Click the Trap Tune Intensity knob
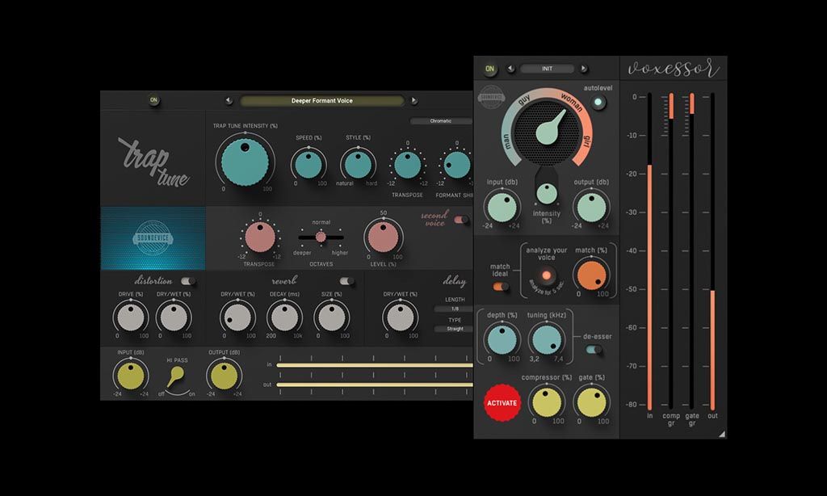The width and height of the screenshot is (827, 496). pos(246,161)
